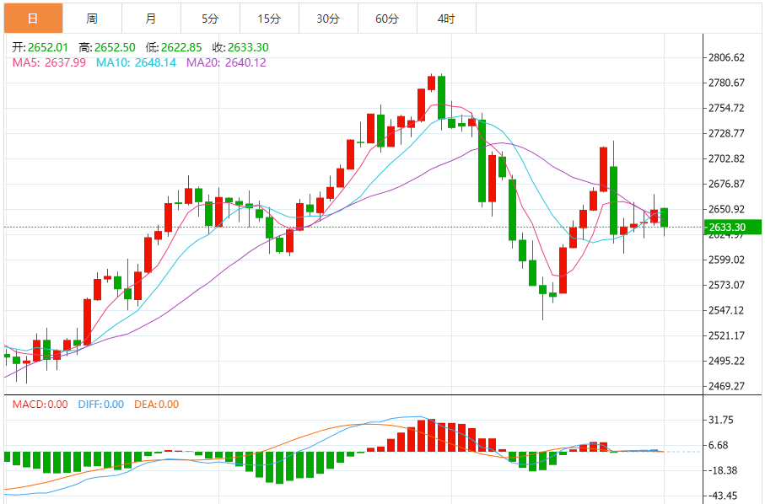Click the 2728.77 price axis label
The height and width of the screenshot is (504, 765).
(726, 133)
